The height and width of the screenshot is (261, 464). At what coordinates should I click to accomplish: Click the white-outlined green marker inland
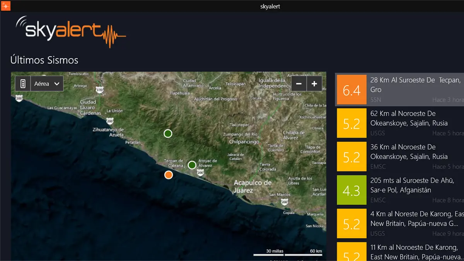167,133
